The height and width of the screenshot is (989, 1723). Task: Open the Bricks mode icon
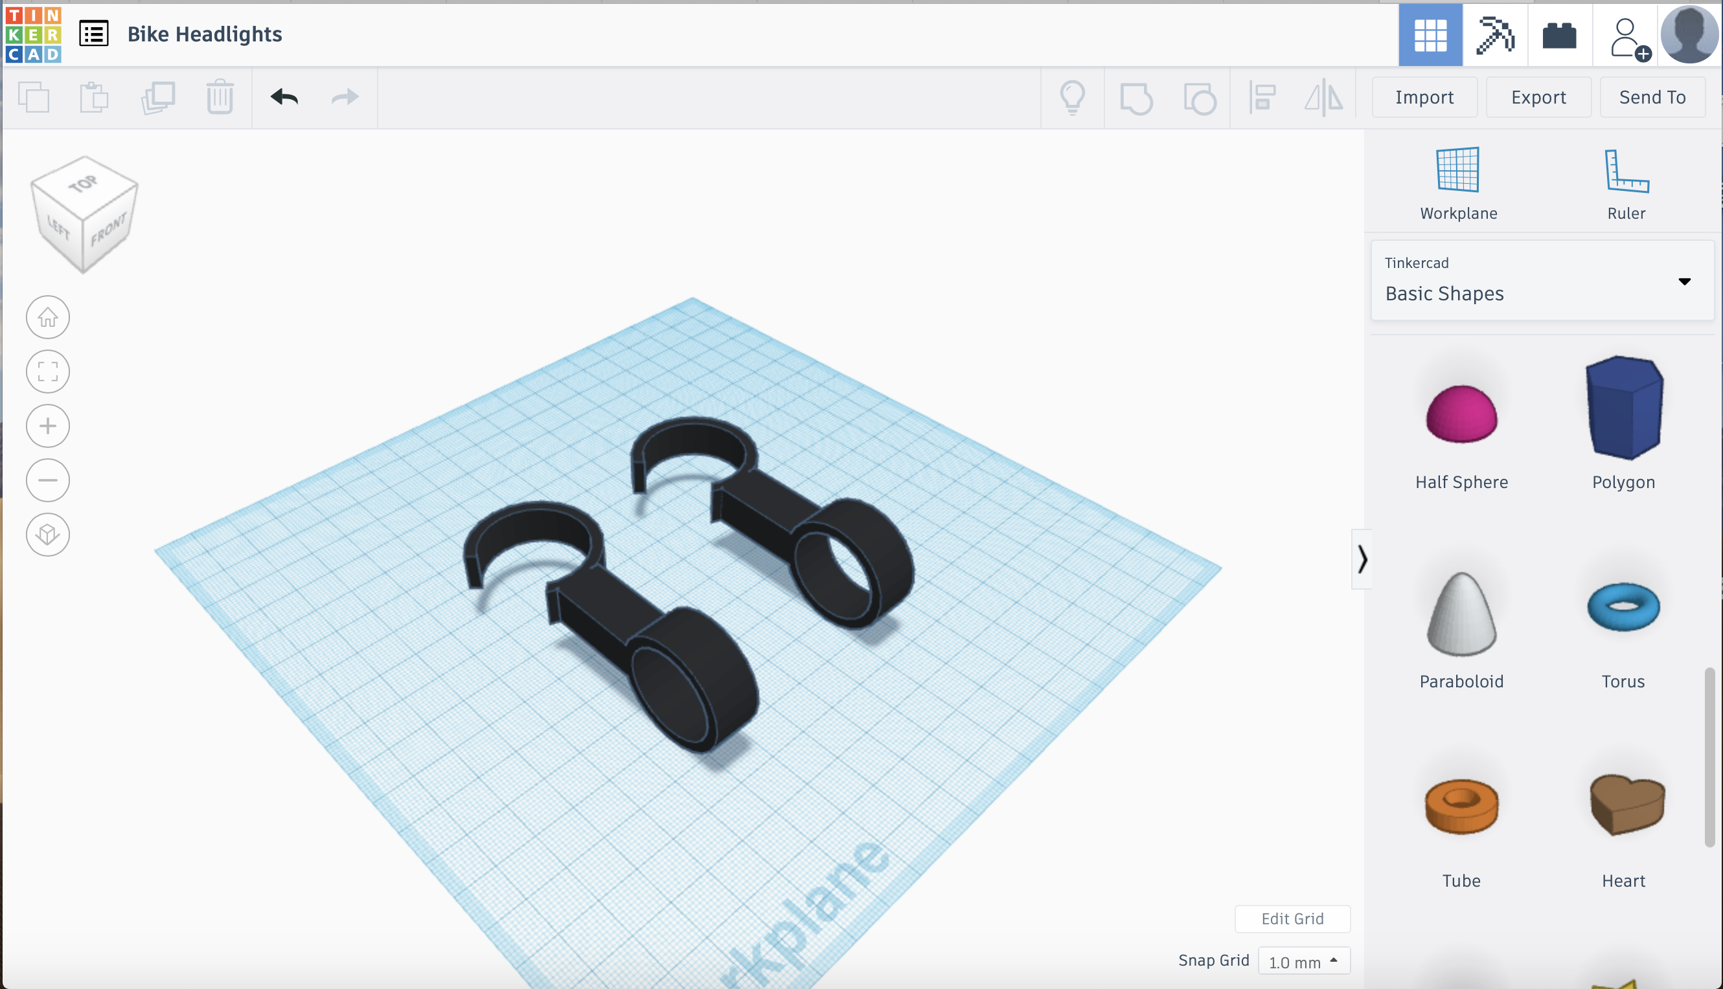pyautogui.click(x=1559, y=35)
